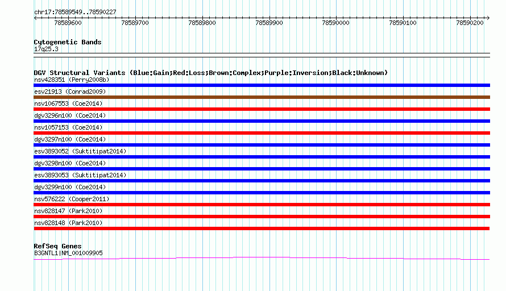Click the red loss bar of nsv576222
Screen dimensions: 506x291
tap(262, 205)
